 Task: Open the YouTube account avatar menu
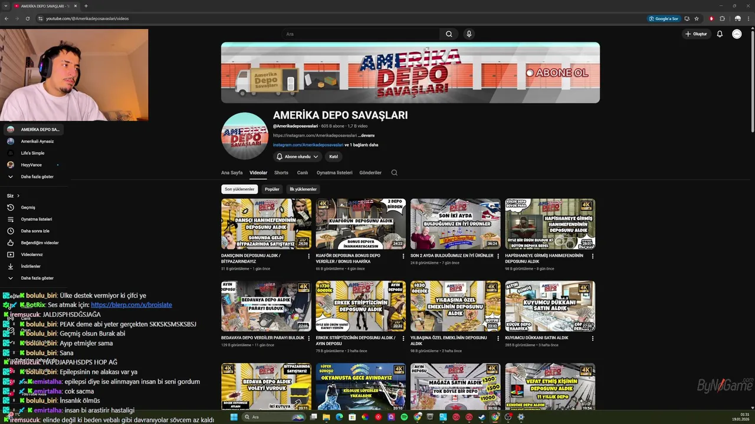coord(737,34)
